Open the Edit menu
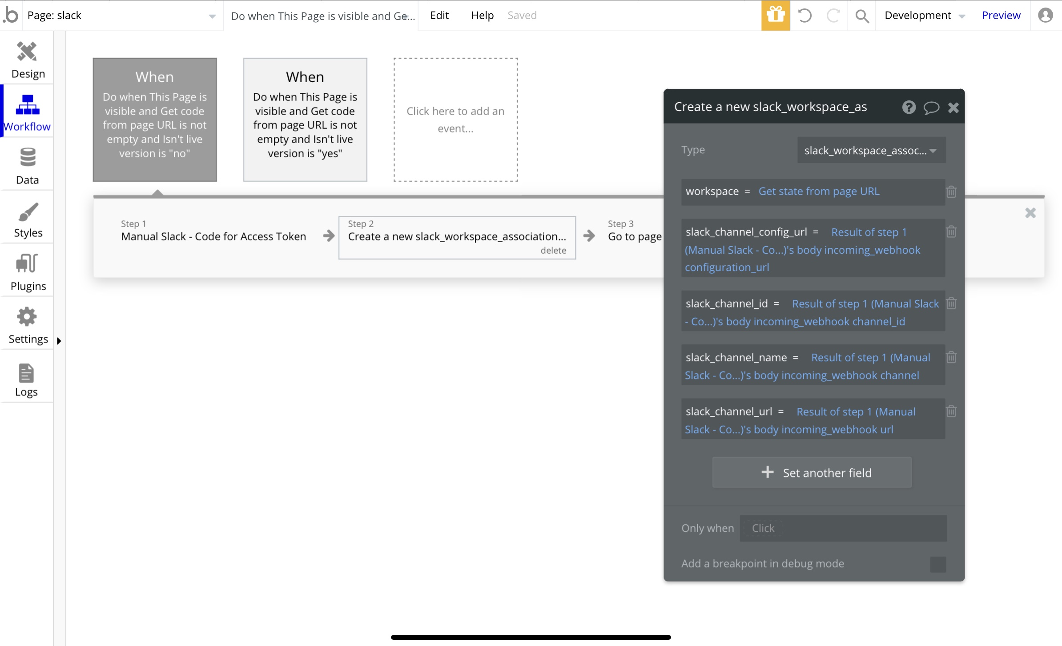1062x646 pixels. point(439,16)
